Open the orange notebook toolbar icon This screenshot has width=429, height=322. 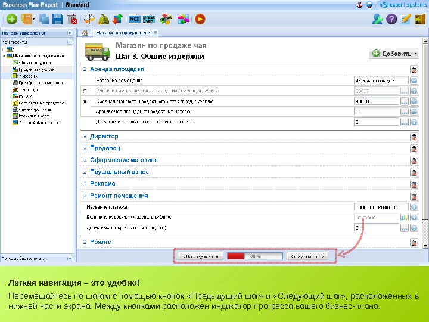[x=27, y=19]
